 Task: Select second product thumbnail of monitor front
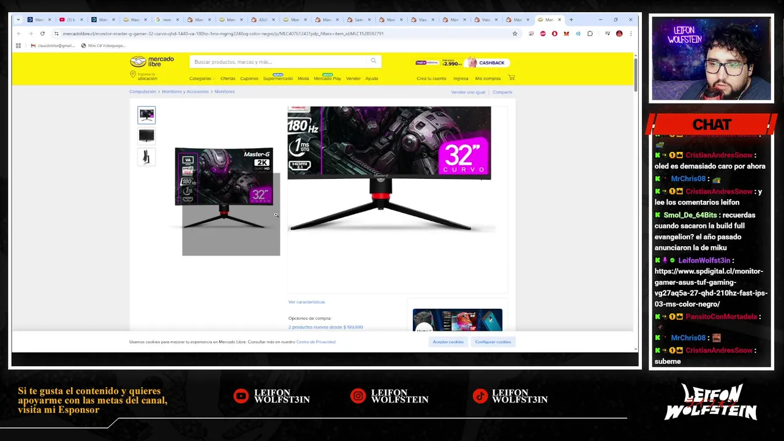point(146,135)
